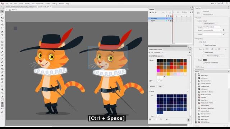Click the pencil icon beside Class field

pyautogui.click(x=224, y=34)
